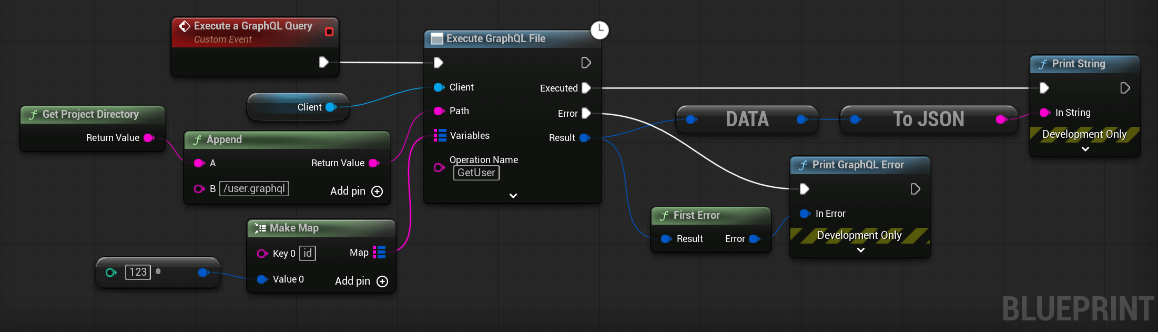
Task: Expand Print GraphQL Error advanced pins
Action: [860, 250]
